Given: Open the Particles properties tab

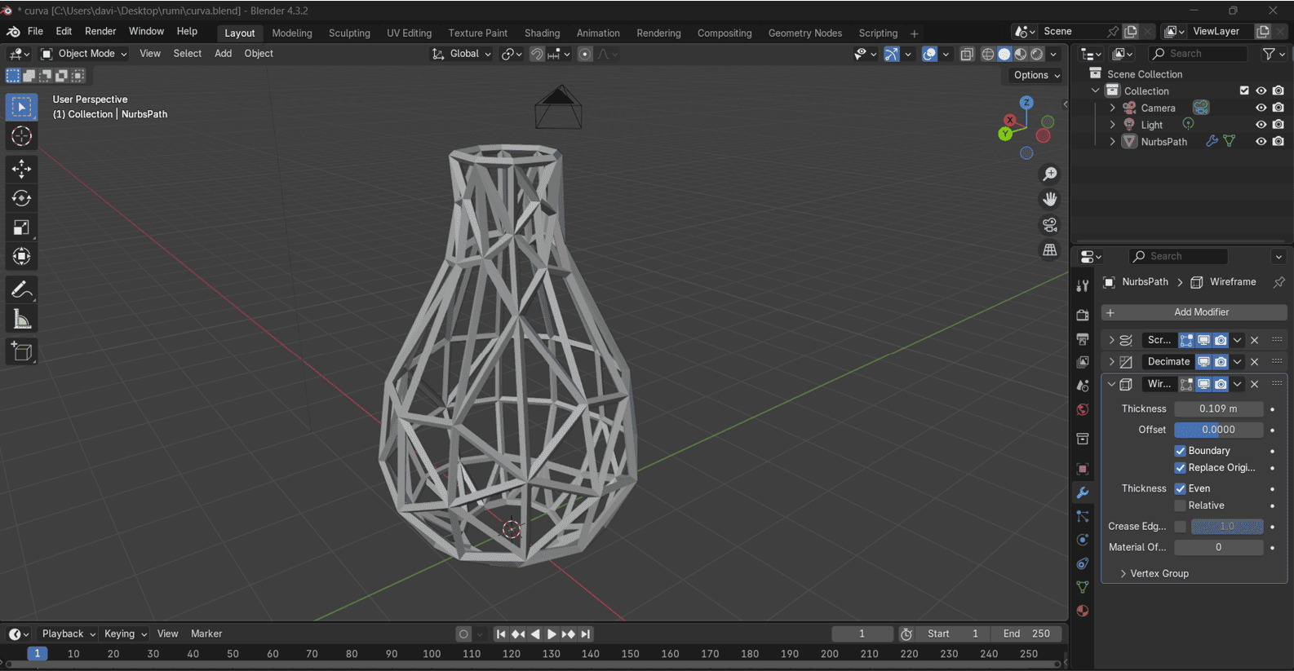Looking at the screenshot, I should pos(1083,516).
